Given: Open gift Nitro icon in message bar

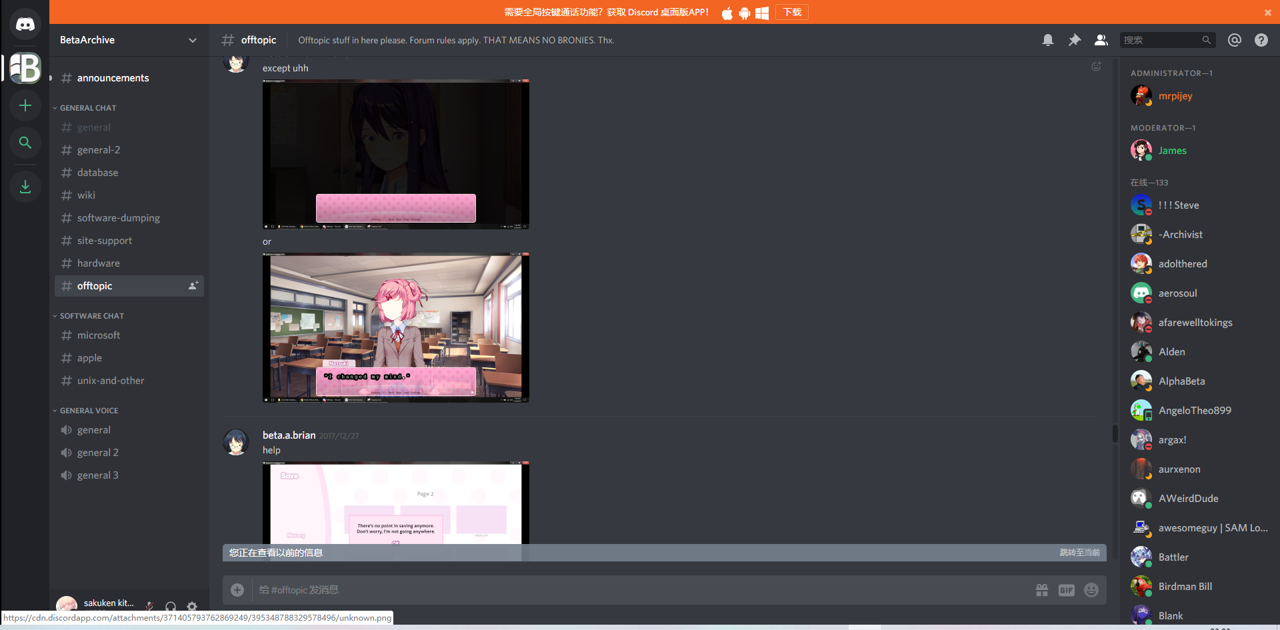Looking at the screenshot, I should click(1042, 590).
